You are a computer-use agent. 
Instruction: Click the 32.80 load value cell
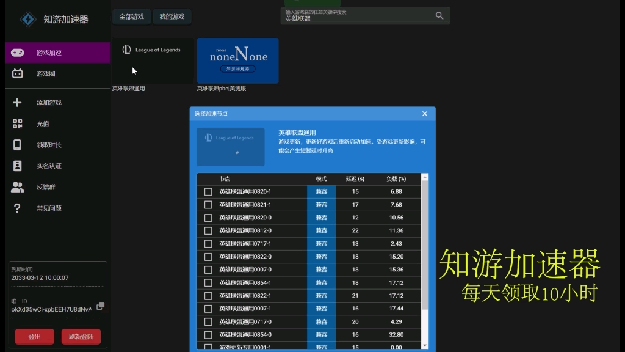(396, 335)
